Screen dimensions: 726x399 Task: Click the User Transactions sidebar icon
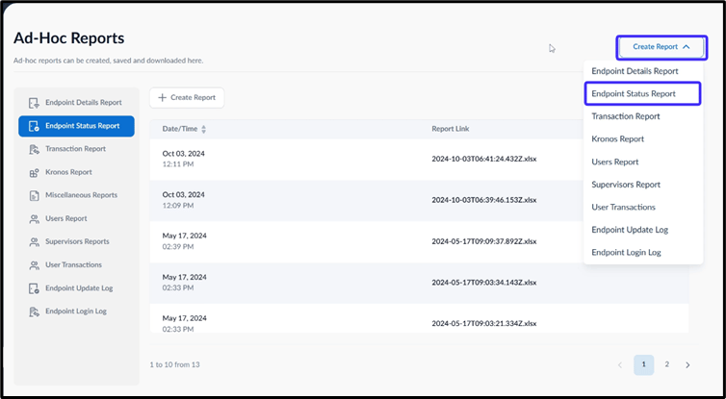(x=34, y=265)
